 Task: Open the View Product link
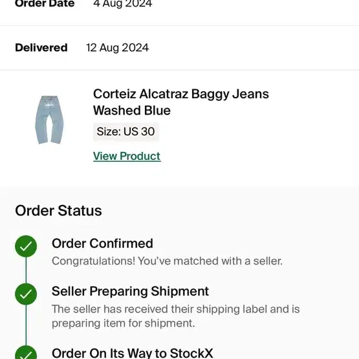(127, 156)
